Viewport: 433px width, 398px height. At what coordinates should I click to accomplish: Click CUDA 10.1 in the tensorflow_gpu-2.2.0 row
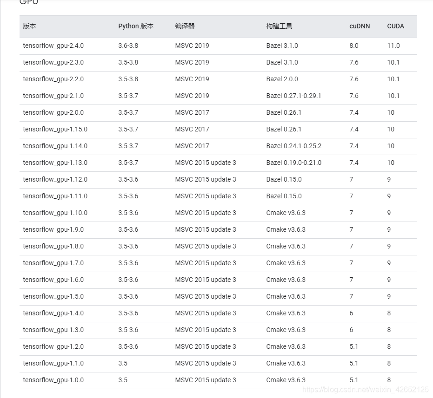coord(393,79)
